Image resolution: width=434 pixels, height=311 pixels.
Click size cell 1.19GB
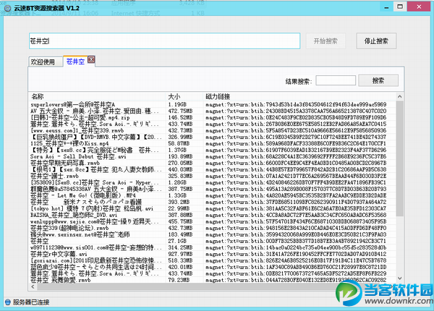pyautogui.click(x=177, y=105)
